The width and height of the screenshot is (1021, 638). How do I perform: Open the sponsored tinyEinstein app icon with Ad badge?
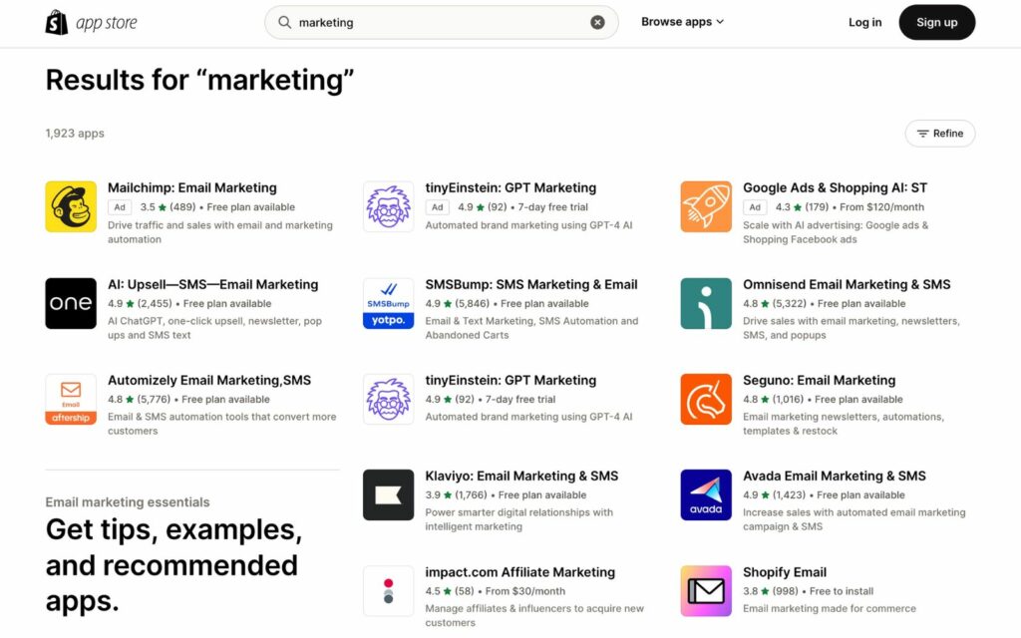[x=388, y=207]
